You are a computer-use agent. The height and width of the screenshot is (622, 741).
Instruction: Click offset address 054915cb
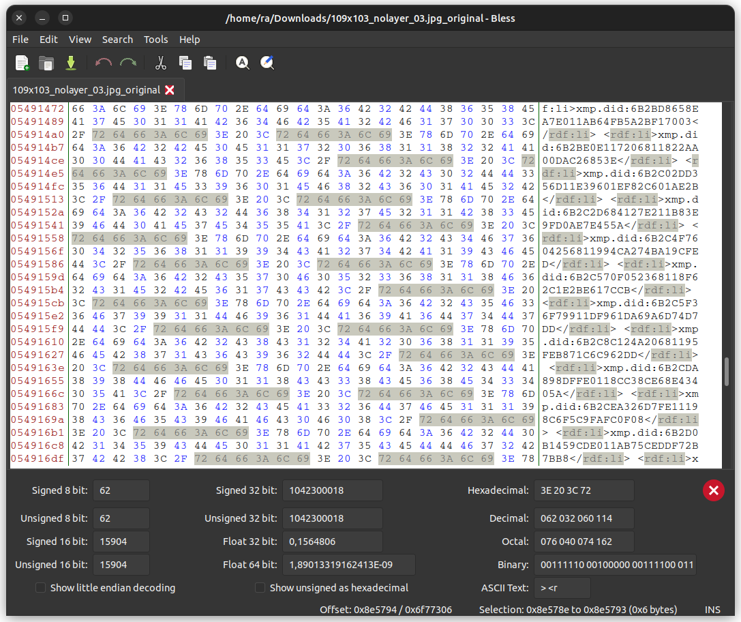pos(37,303)
